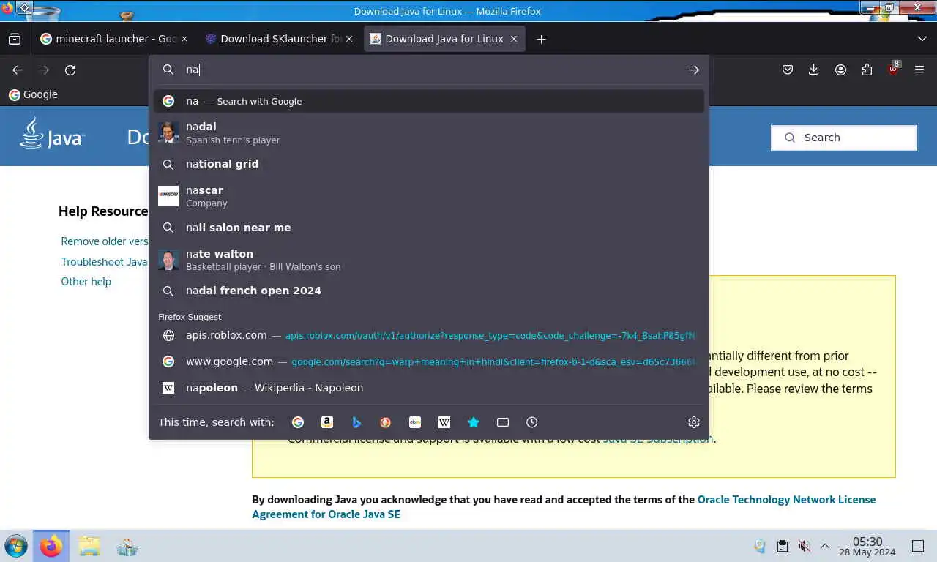
Task: Click the Java site Search field
Action: (844, 138)
